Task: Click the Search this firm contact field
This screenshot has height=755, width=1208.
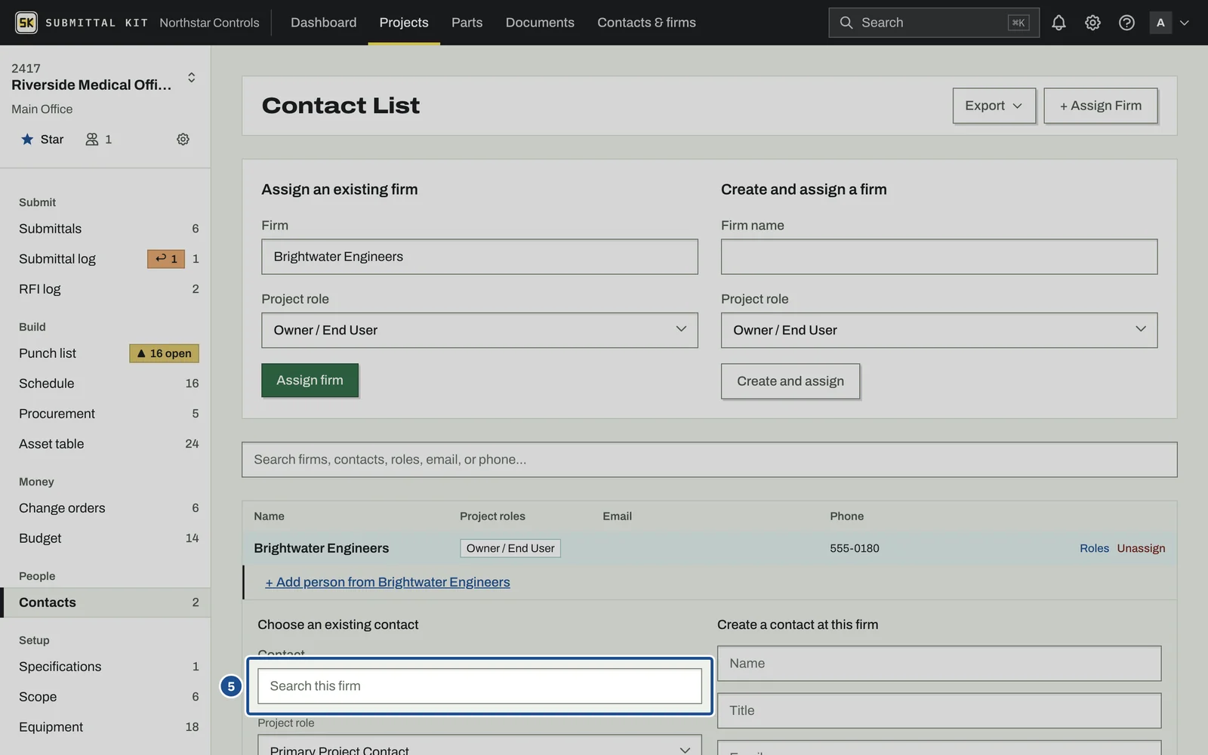Action: tap(479, 686)
